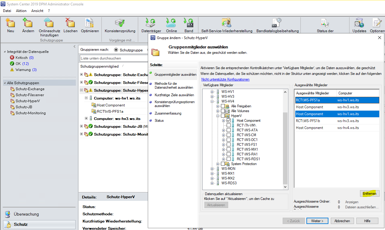This screenshot has width=385, height=230.
Task: Expand WS-HV3 node in tree
Action: pyautogui.click(x=212, y=97)
